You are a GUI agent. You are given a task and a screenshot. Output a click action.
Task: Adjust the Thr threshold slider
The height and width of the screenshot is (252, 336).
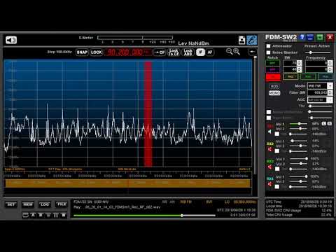(x=321, y=106)
